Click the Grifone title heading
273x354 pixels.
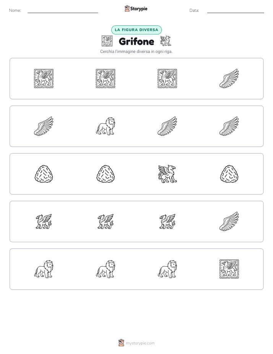click(136, 41)
